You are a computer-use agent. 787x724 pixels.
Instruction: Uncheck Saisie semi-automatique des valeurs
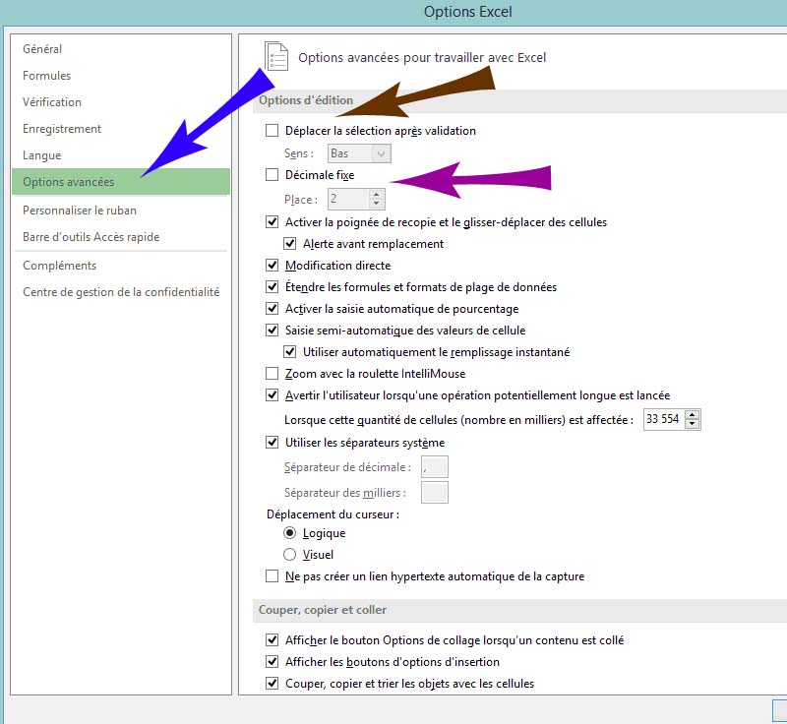[272, 331]
